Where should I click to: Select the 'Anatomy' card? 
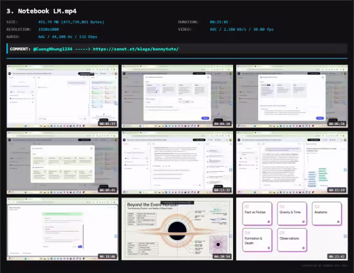(x=327, y=213)
